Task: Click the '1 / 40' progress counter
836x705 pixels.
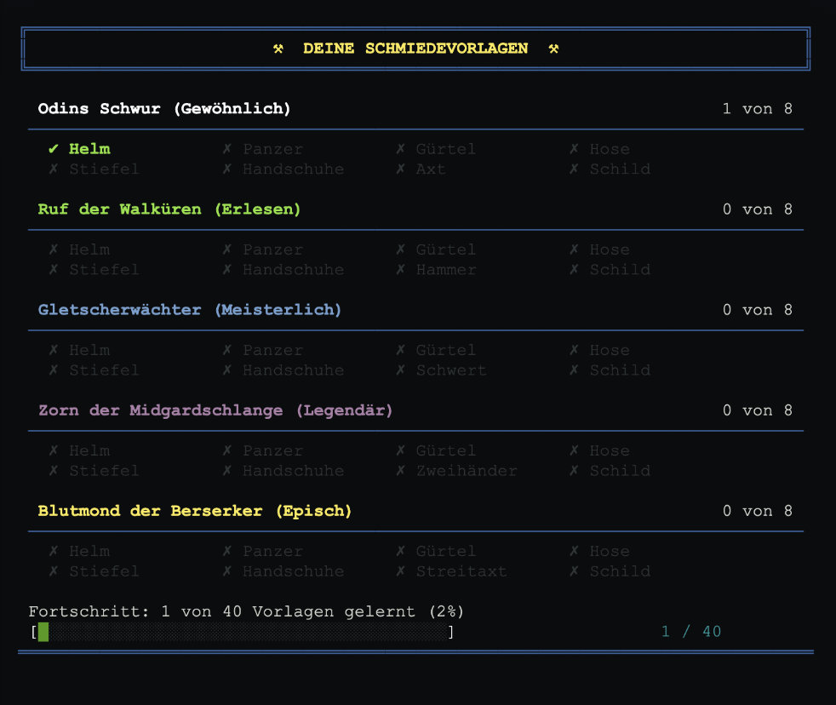Action: (690, 632)
